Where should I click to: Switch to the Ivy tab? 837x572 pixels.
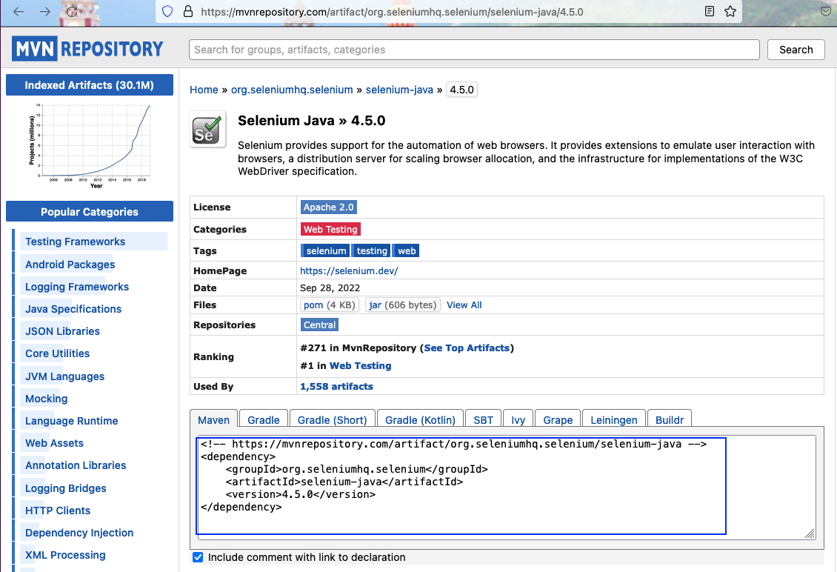click(518, 420)
